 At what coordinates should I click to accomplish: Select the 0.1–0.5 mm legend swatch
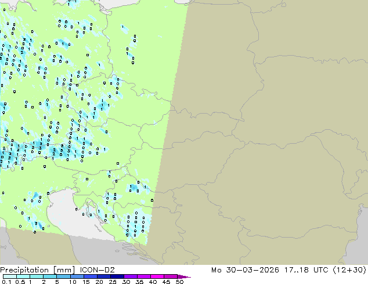pos(10,276)
